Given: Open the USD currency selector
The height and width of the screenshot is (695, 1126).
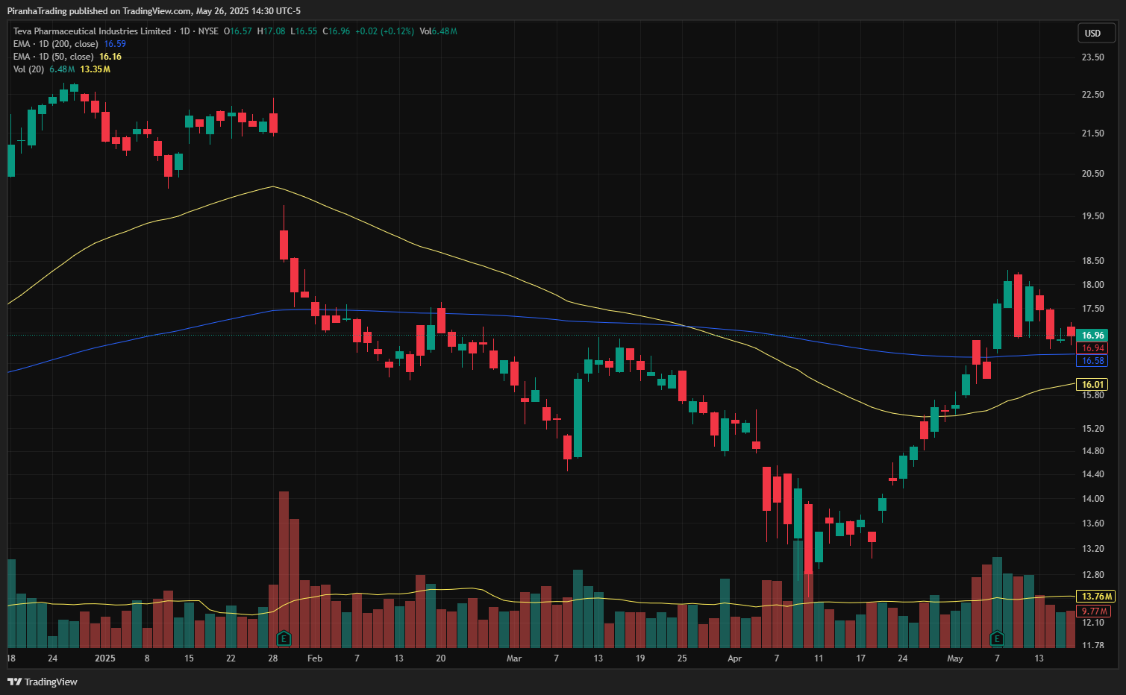Looking at the screenshot, I should (x=1096, y=33).
